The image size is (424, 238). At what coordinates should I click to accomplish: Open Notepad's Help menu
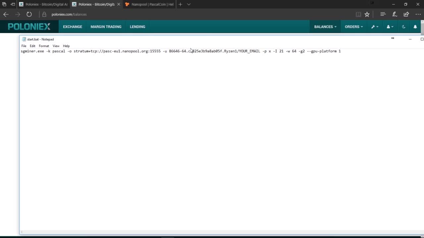[66, 46]
